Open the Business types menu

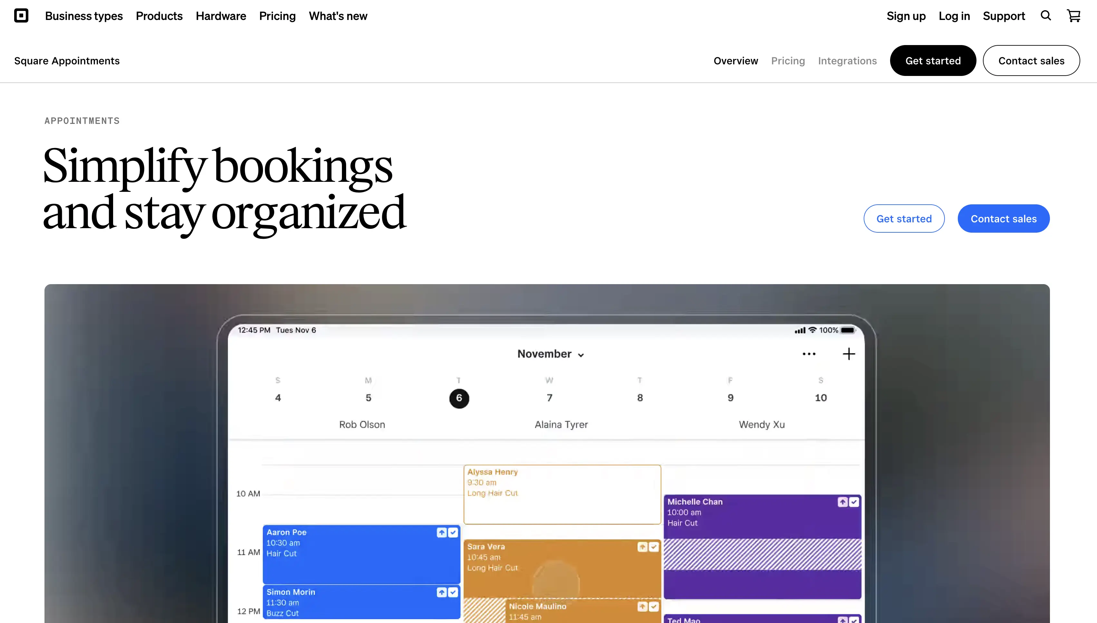(x=84, y=16)
